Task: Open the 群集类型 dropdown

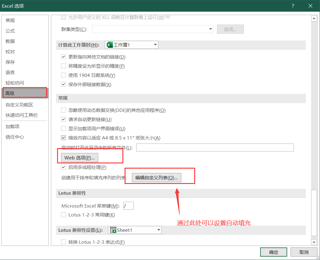Action: (x=153, y=29)
